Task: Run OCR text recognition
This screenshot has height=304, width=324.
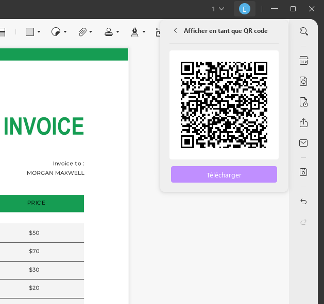Action: (303, 61)
